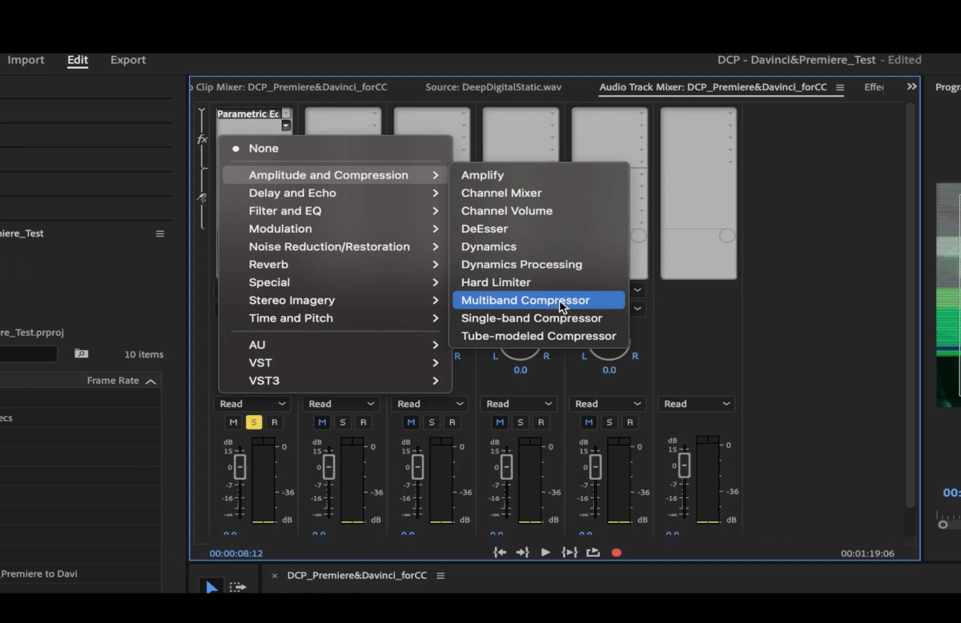Open the first track's Read automation dropdown
Image resolution: width=961 pixels, height=623 pixels.
(251, 404)
